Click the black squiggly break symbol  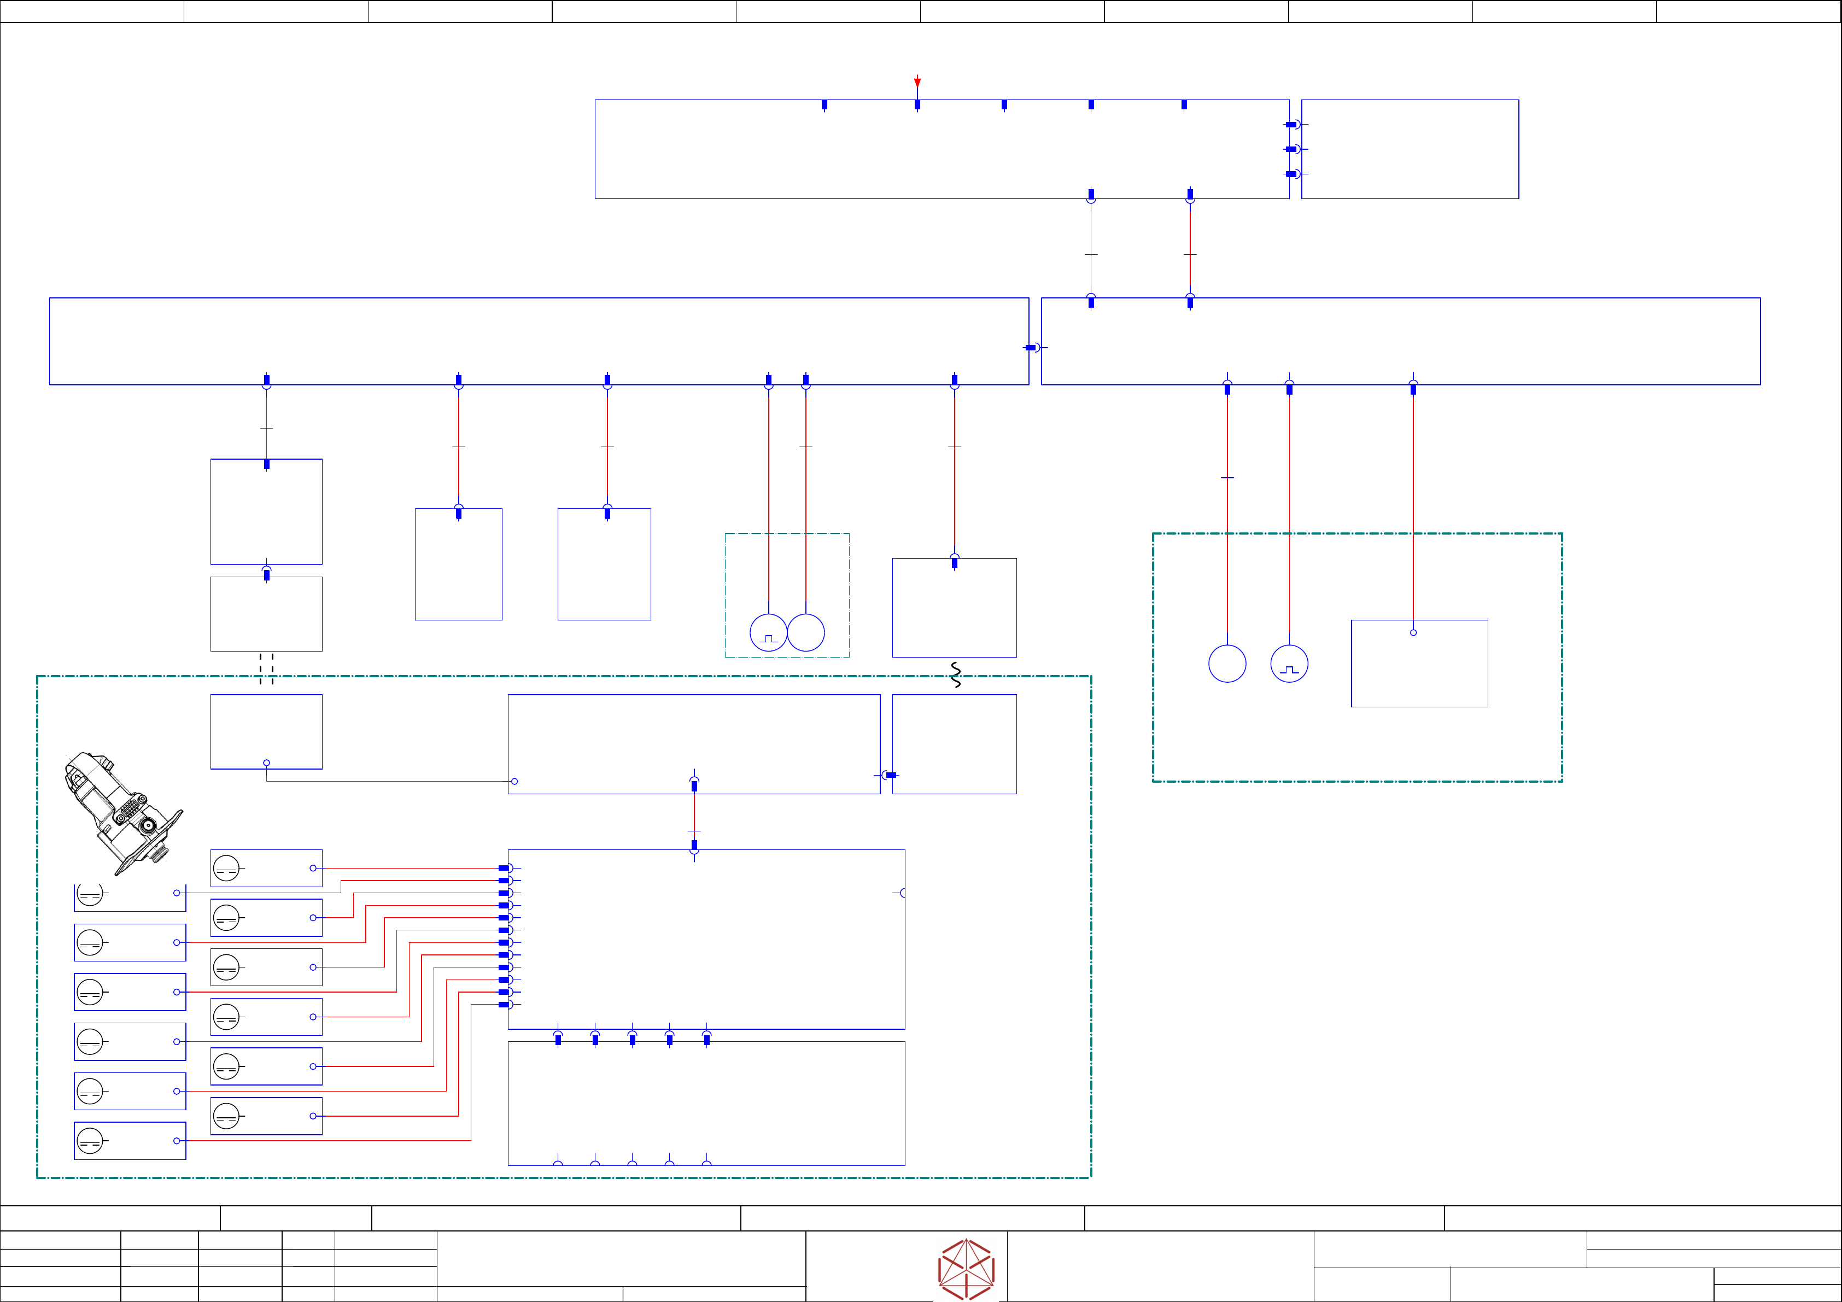(x=956, y=675)
